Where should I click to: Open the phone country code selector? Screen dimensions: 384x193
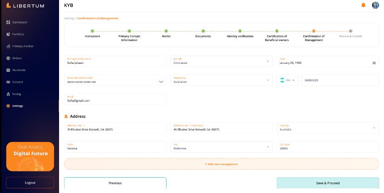[288, 80]
